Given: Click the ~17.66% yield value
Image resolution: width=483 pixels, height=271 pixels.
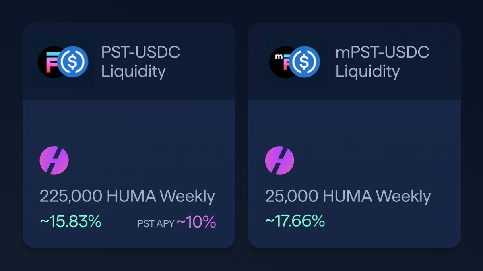Looking at the screenshot, I should 295,221.
